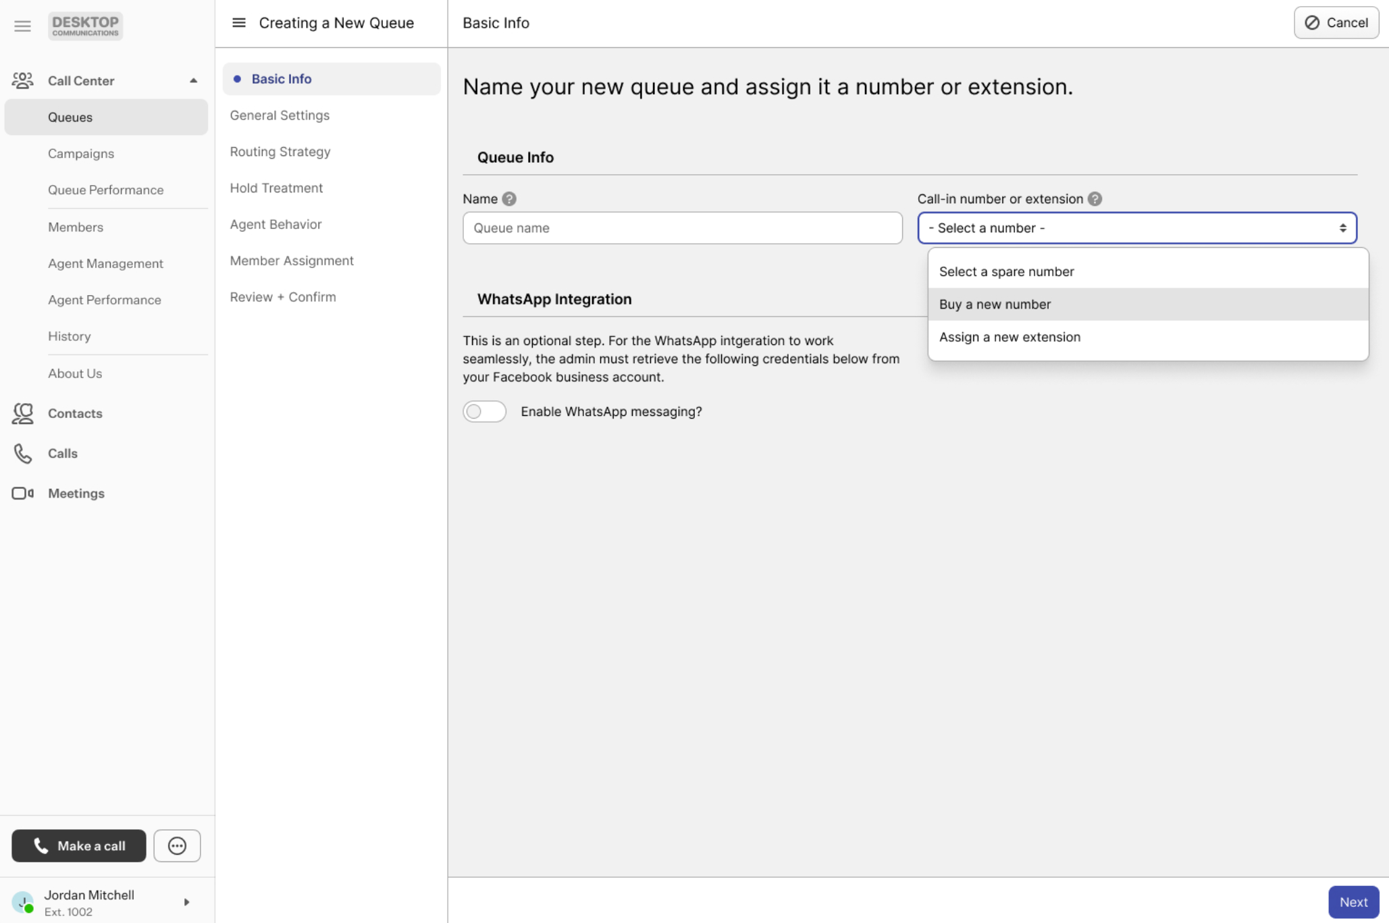This screenshot has width=1389, height=923.
Task: Open the Select a number dropdown
Action: pos(1136,228)
